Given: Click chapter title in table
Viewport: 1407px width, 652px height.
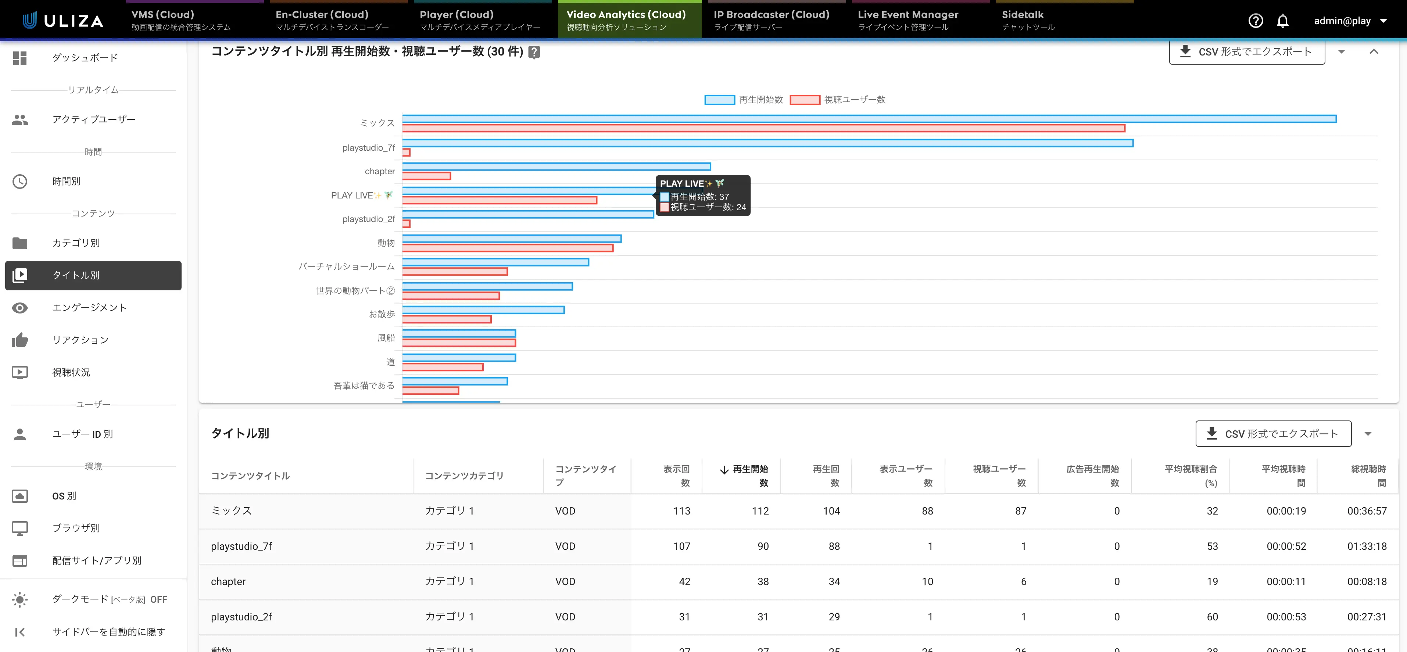Looking at the screenshot, I should tap(228, 582).
